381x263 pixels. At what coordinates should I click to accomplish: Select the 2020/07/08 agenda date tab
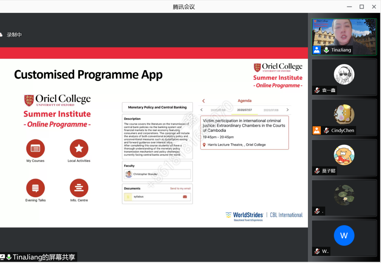pyautogui.click(x=271, y=110)
